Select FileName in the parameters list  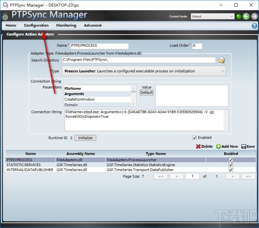(97, 89)
